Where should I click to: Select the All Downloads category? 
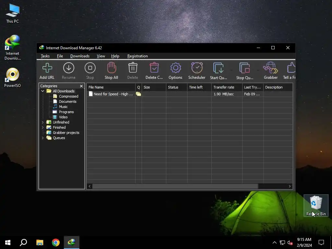(x=64, y=91)
